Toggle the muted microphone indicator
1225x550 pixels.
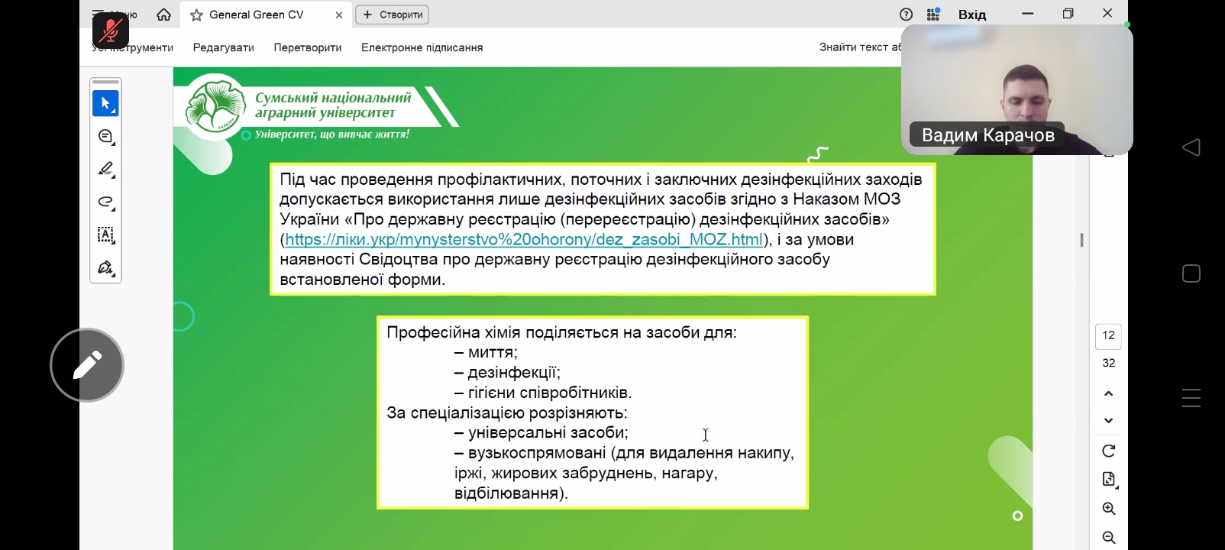[x=111, y=31]
